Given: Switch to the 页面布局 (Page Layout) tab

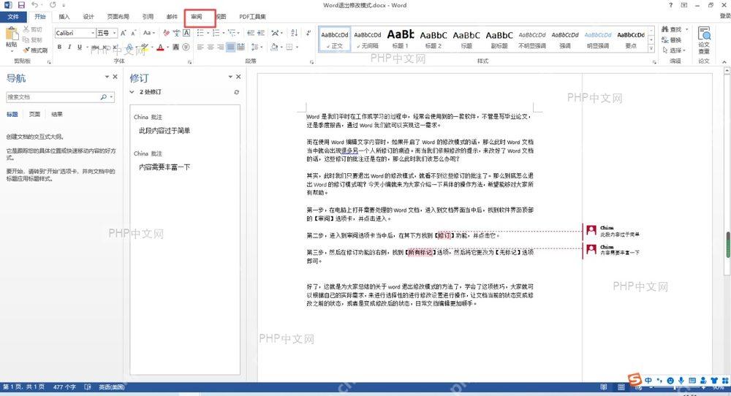Looking at the screenshot, I should (118, 17).
